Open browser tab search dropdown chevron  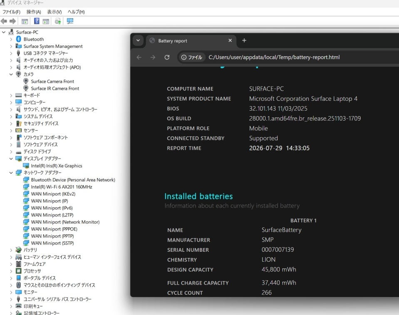[138, 40]
